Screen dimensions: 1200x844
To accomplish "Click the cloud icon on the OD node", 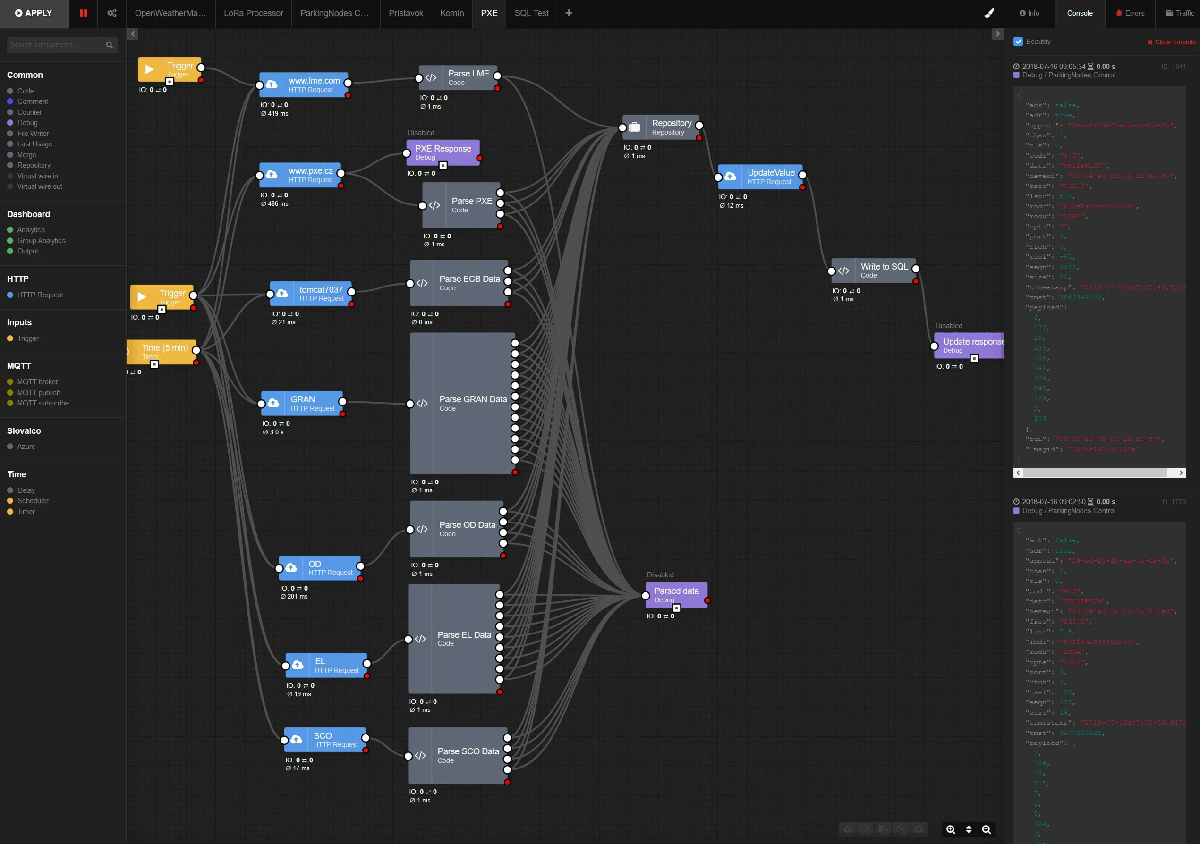I will (x=291, y=568).
